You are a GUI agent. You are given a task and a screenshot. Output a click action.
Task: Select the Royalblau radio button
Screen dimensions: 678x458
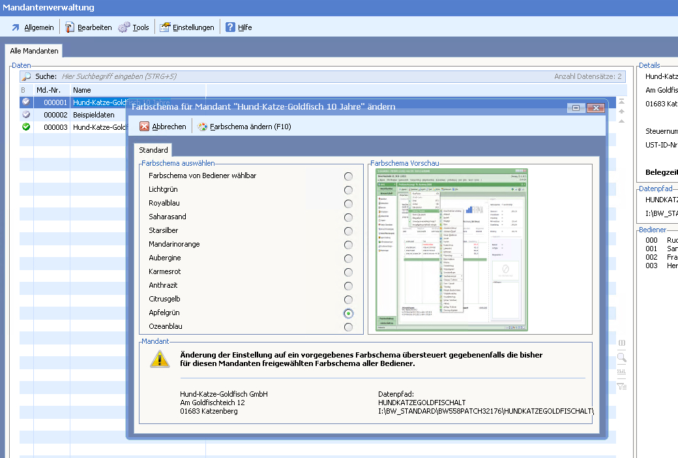(348, 204)
